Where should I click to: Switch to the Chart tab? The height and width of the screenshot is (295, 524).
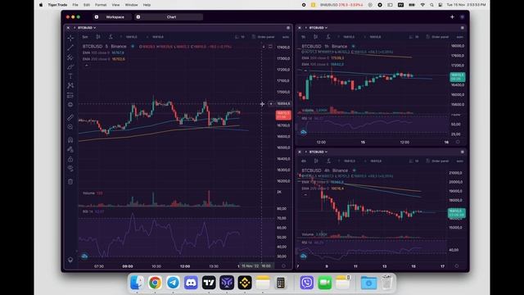(169, 16)
